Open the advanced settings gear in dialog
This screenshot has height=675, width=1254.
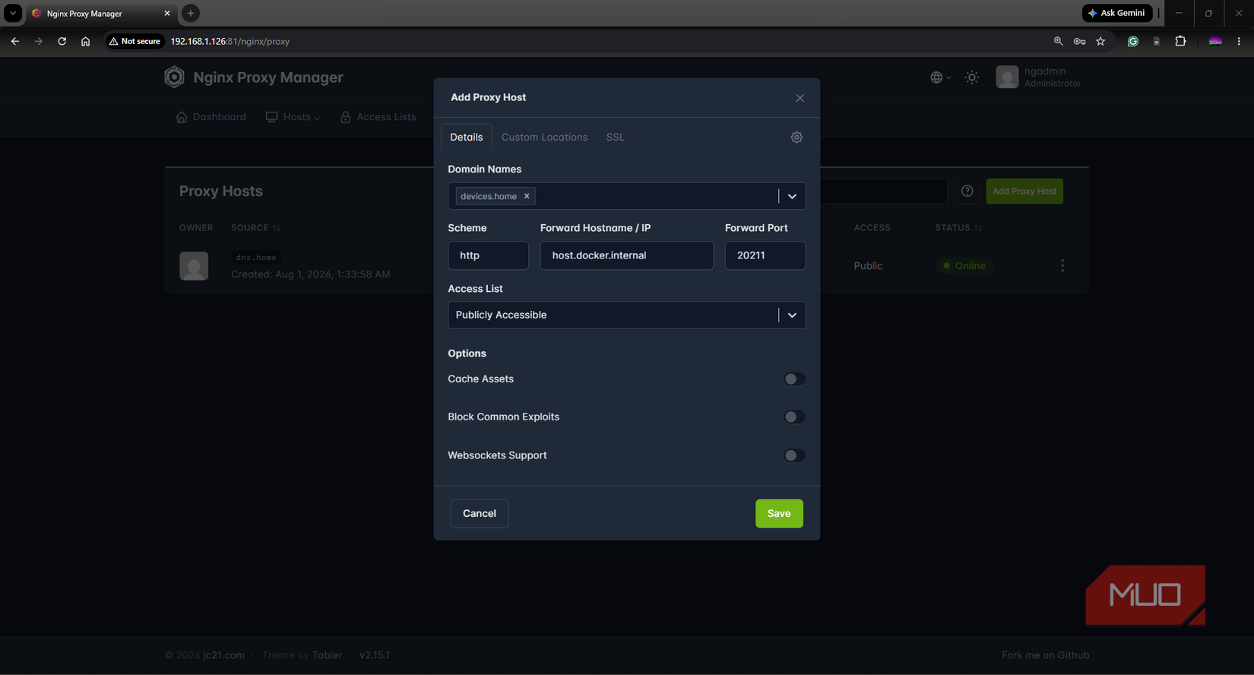point(796,138)
